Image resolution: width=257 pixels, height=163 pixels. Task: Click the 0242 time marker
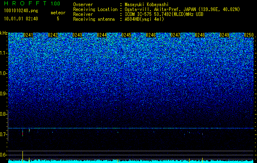pos(53,35)
